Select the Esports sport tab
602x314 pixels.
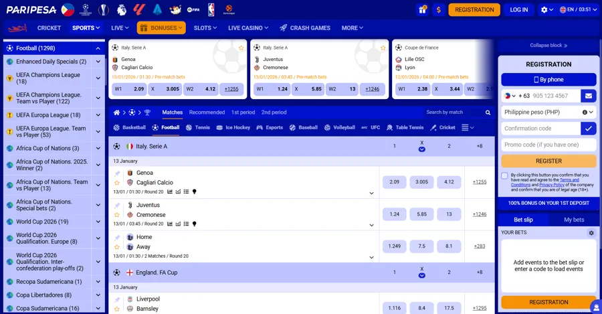click(270, 128)
